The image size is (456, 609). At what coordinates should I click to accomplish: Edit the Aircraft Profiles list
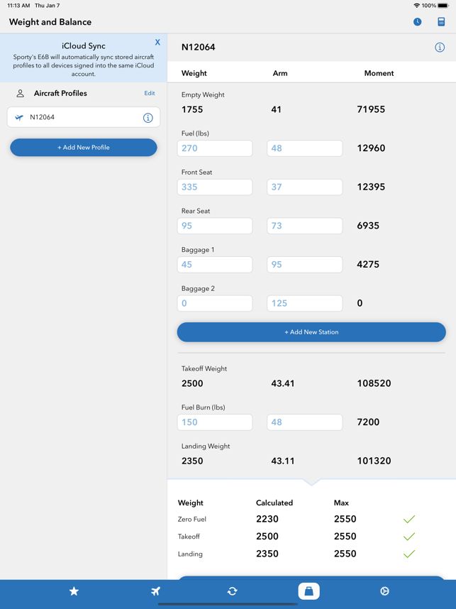pos(150,93)
